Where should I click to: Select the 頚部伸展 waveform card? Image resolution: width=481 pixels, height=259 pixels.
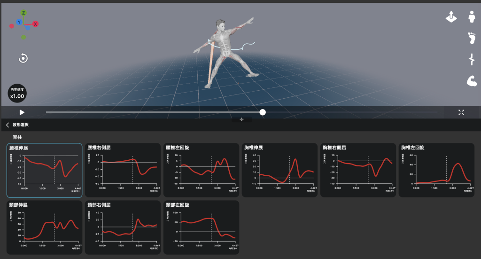click(45, 228)
